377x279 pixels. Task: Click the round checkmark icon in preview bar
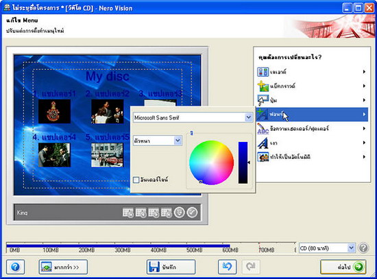[x=192, y=213]
